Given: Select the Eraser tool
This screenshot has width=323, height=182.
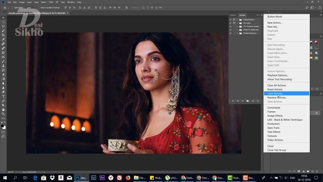Looking at the screenshot, I should (3, 74).
